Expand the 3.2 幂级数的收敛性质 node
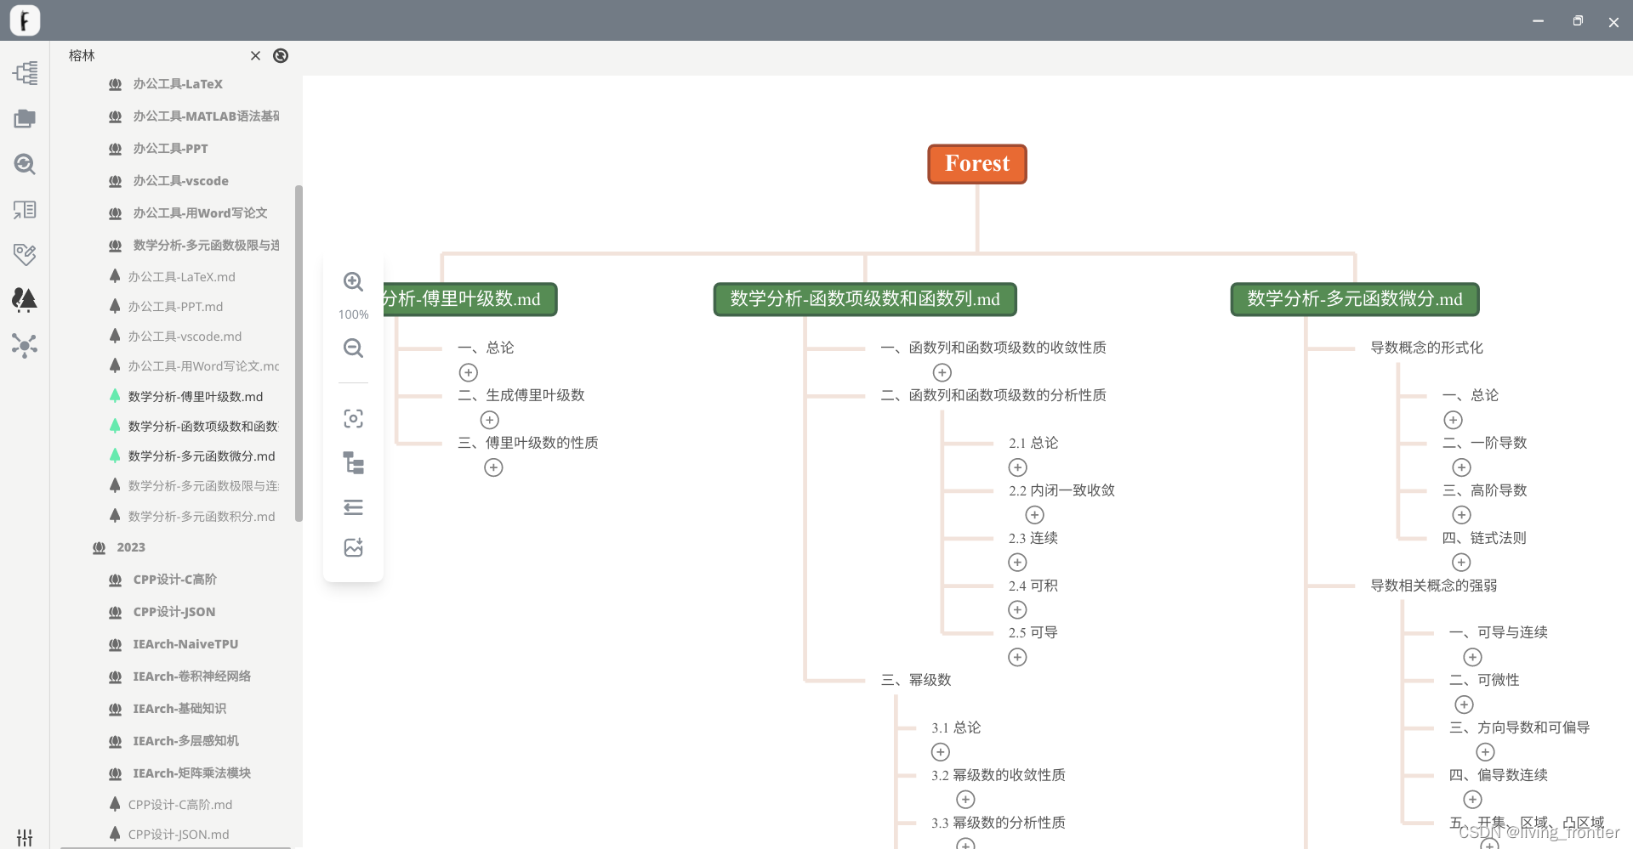 click(x=966, y=800)
